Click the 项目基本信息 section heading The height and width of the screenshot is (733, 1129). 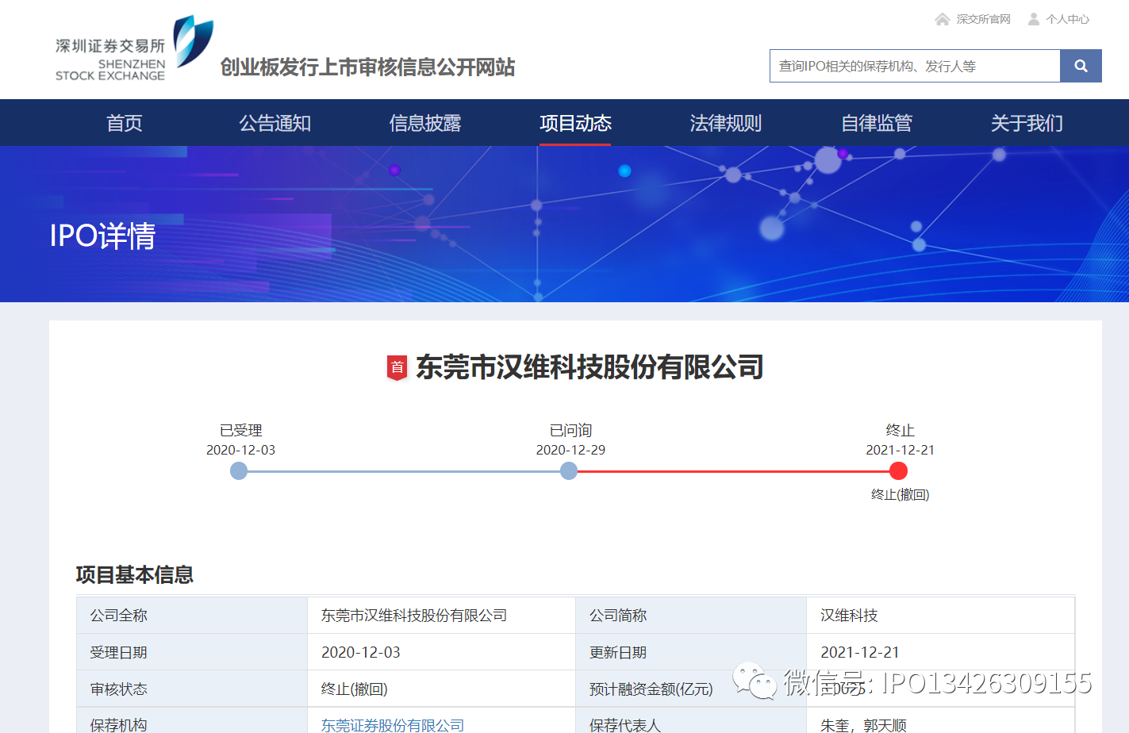(135, 575)
